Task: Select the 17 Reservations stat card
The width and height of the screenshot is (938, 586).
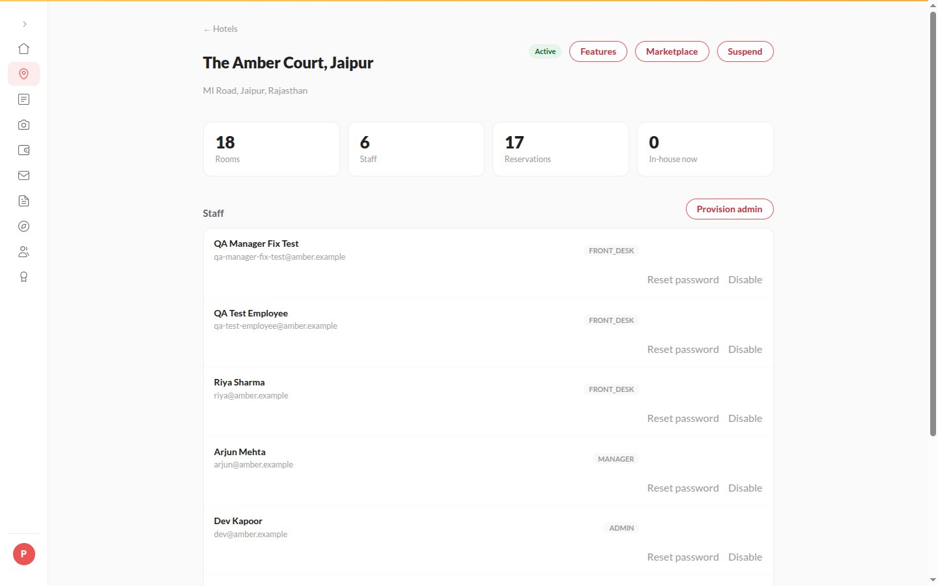Action: coord(561,149)
